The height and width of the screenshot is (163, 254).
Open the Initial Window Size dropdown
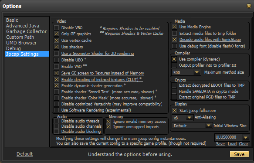192,126
